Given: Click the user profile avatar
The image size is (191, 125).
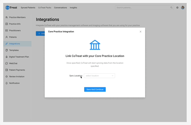Looking at the screenshot, I should coord(183,7).
